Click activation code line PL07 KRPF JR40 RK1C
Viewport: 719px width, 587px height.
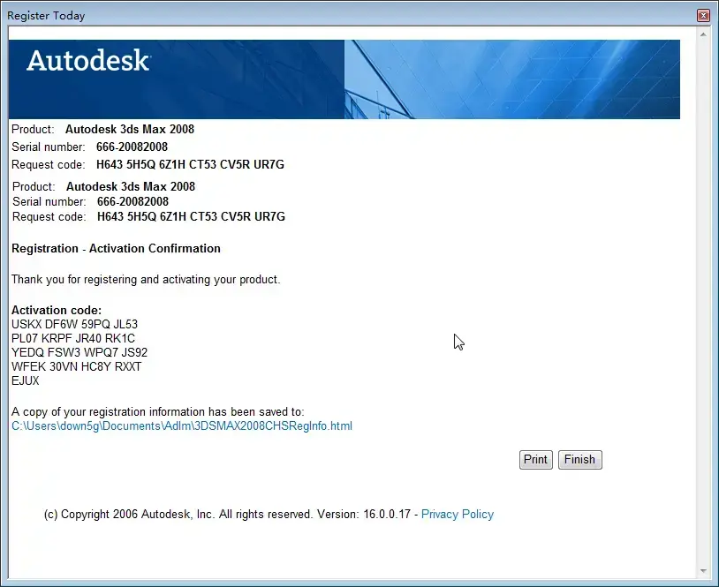[73, 339]
